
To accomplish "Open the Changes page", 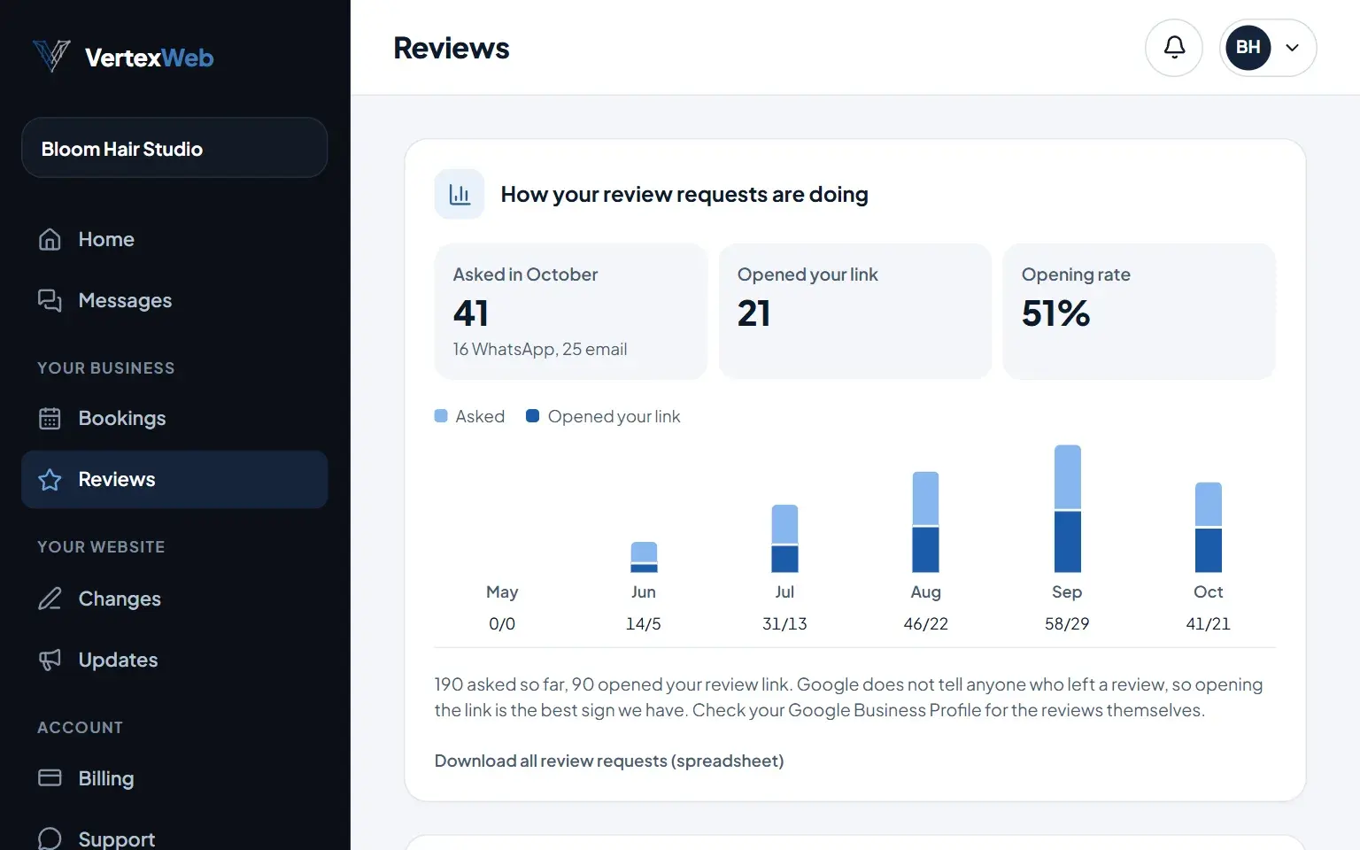I will point(174,599).
